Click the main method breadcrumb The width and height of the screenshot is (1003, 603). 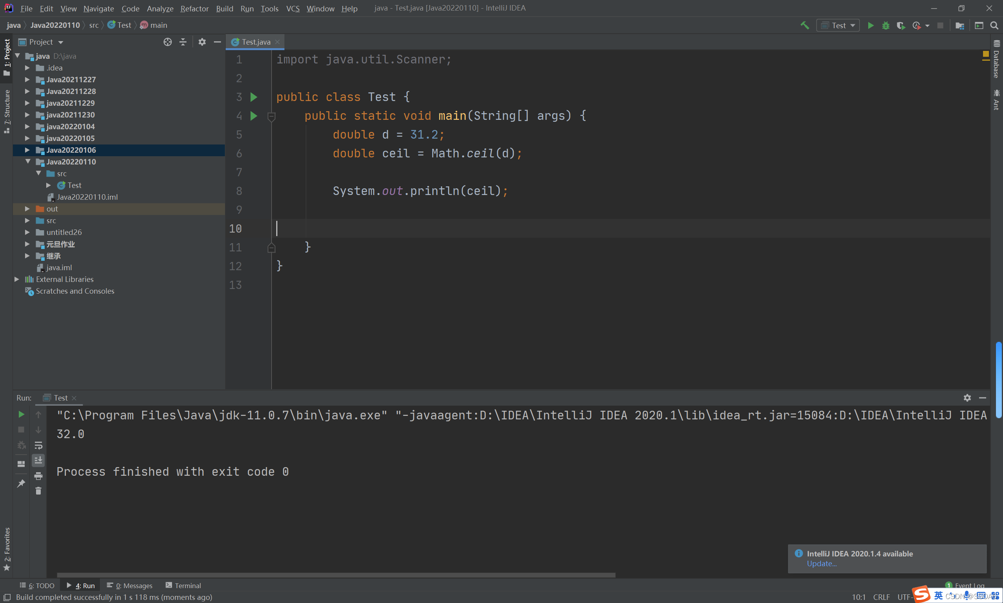pos(154,25)
